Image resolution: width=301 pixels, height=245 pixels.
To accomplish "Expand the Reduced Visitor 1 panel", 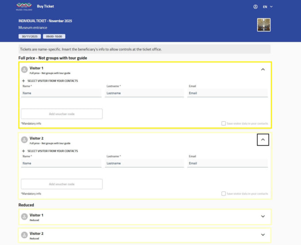I will click(x=263, y=217).
